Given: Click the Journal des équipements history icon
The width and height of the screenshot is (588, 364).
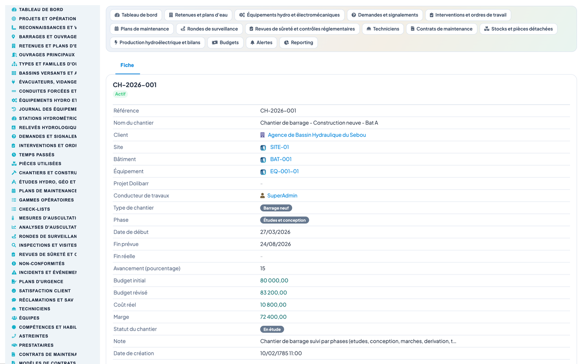Looking at the screenshot, I should pos(14,109).
